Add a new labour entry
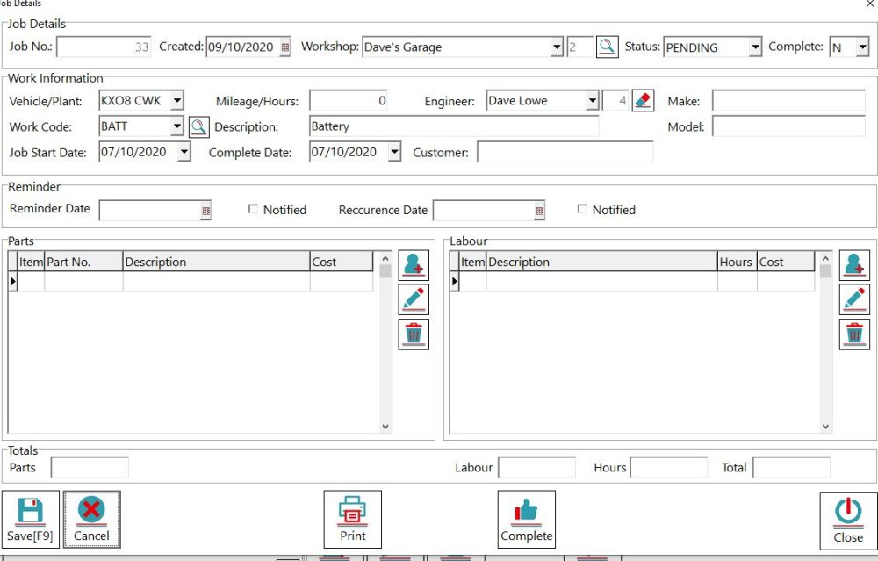The image size is (878, 561). click(854, 265)
